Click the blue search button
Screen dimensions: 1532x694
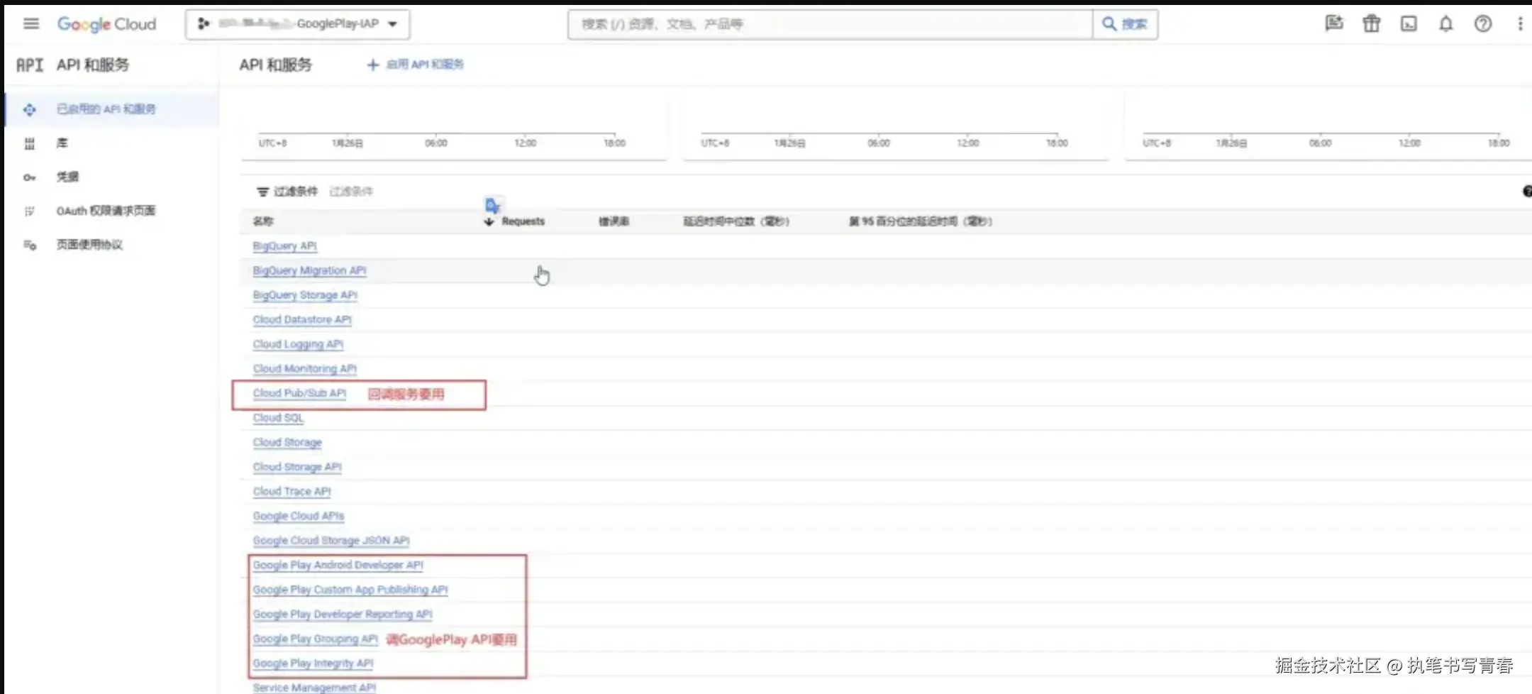click(1125, 24)
